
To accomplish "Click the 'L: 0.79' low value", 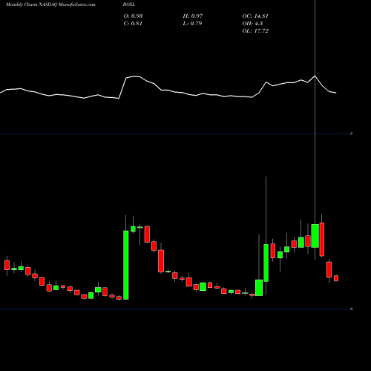I will click(x=192, y=24).
